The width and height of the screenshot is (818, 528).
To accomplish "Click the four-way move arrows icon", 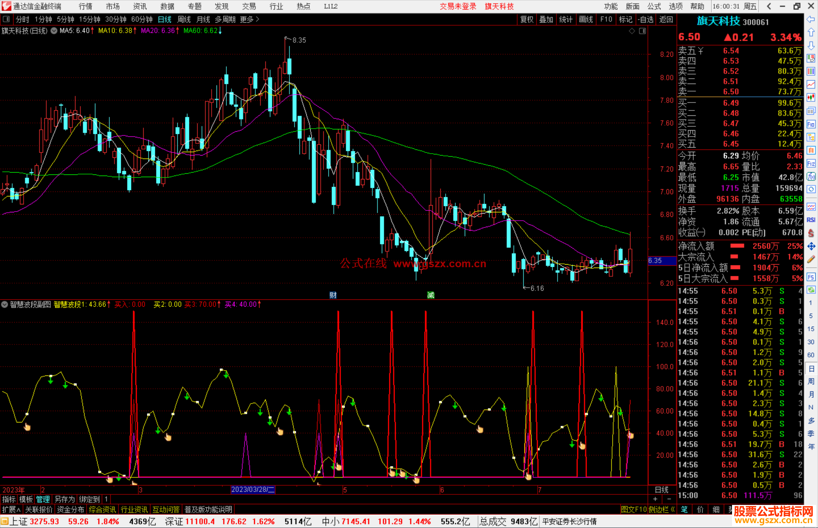I will (x=811, y=246).
